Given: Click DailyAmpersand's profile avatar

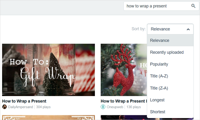Looking at the screenshot, I should 4,107.
